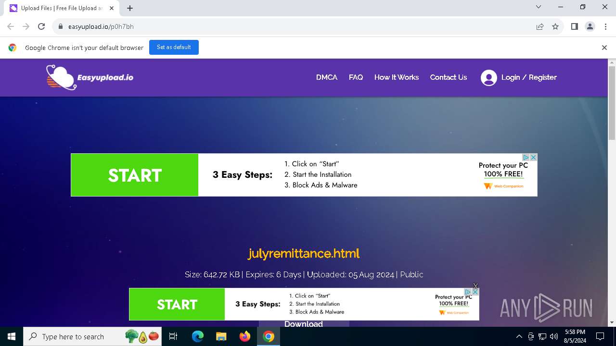Click the taskbar search box
The image size is (616, 346).
(x=93, y=336)
